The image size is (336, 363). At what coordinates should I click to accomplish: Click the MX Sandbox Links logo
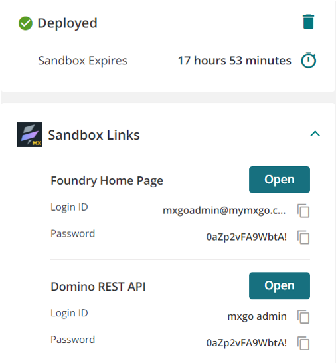pos(30,134)
